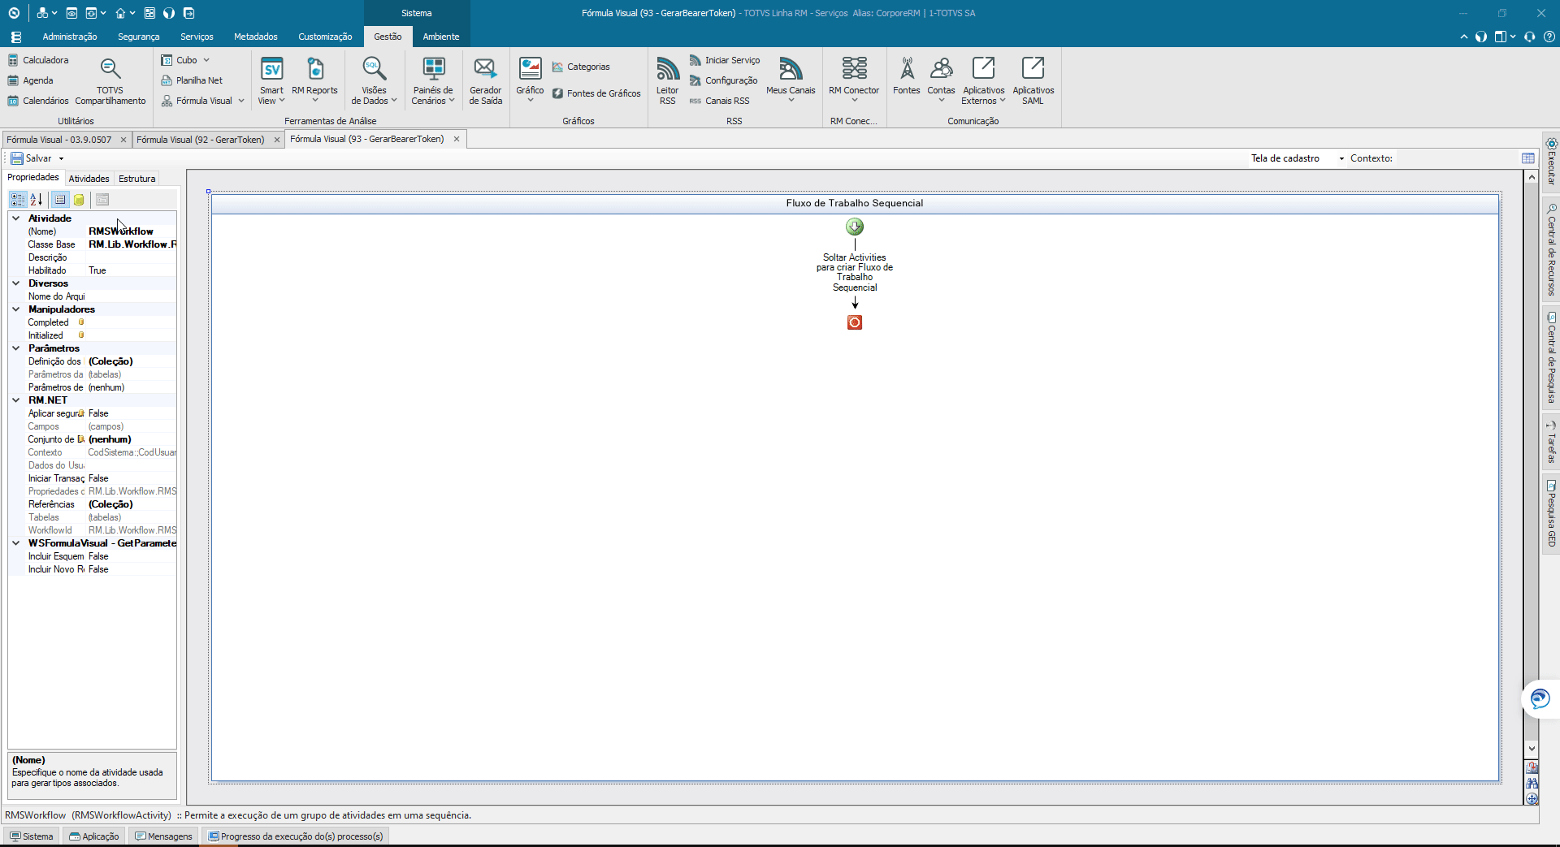Collapse the Manipuladores property group
The height and width of the screenshot is (847, 1560).
coord(15,309)
